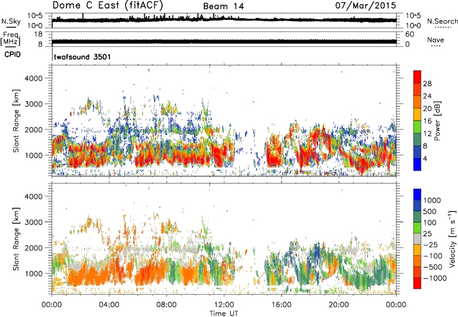This screenshot has height=317, width=458.
Task: Click the "twofsound 3501" control program text
Action: coord(82,57)
